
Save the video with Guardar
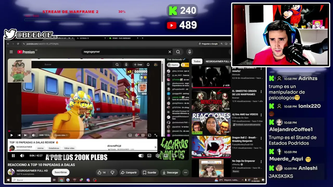coord(149,172)
